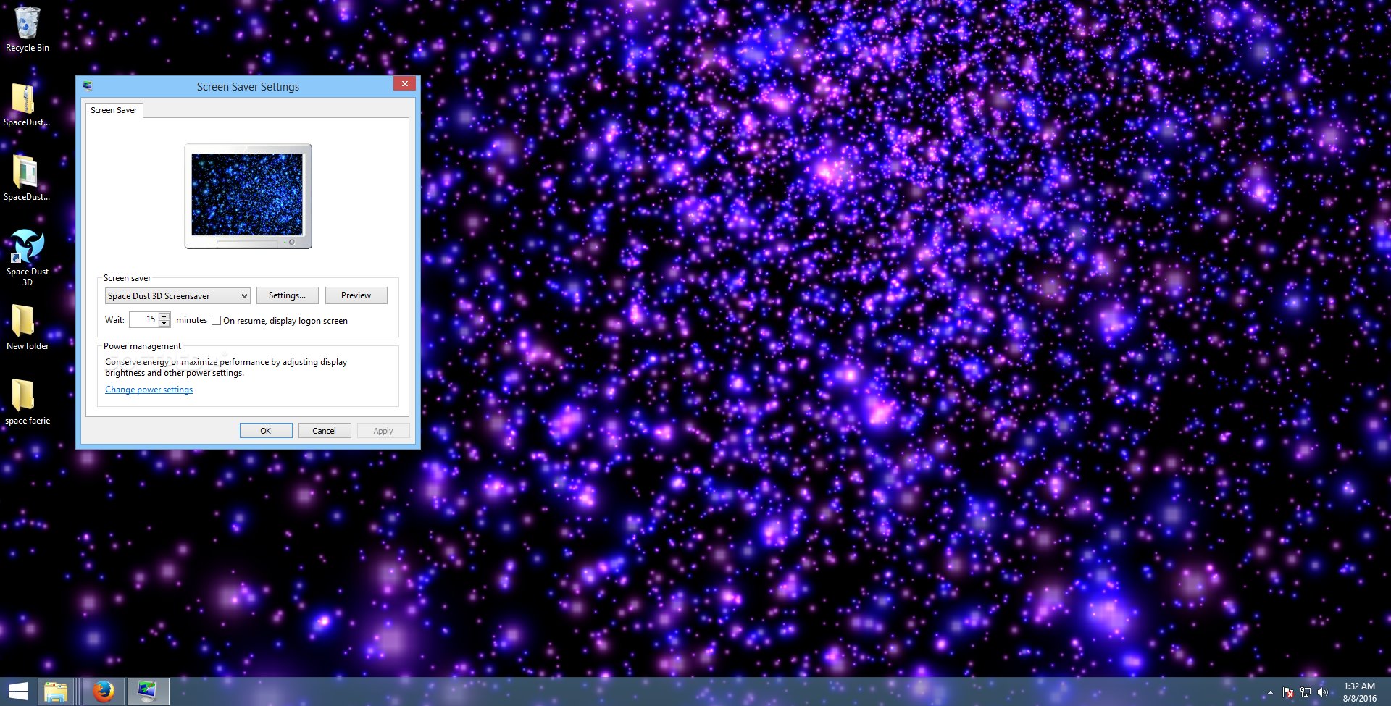Click the Screen Saver Settings taskbar icon
This screenshot has width=1391, height=706.
[x=148, y=692]
